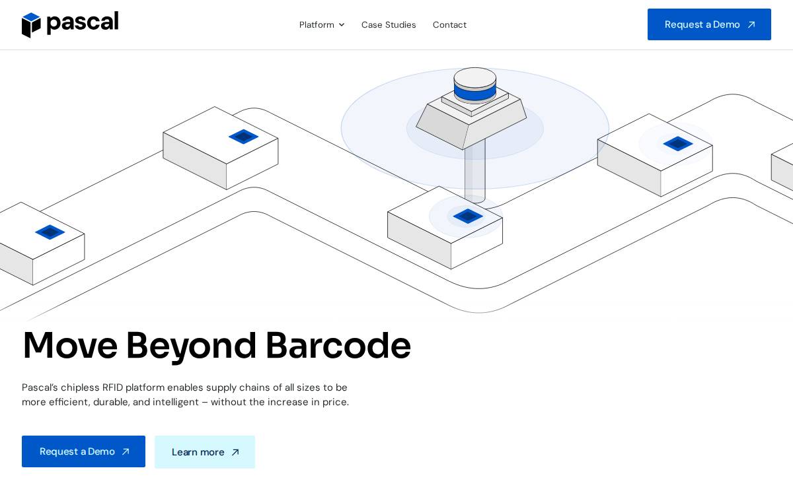Image resolution: width=793 pixels, height=495 pixels.
Task: Open the Contact page
Action: [449, 24]
